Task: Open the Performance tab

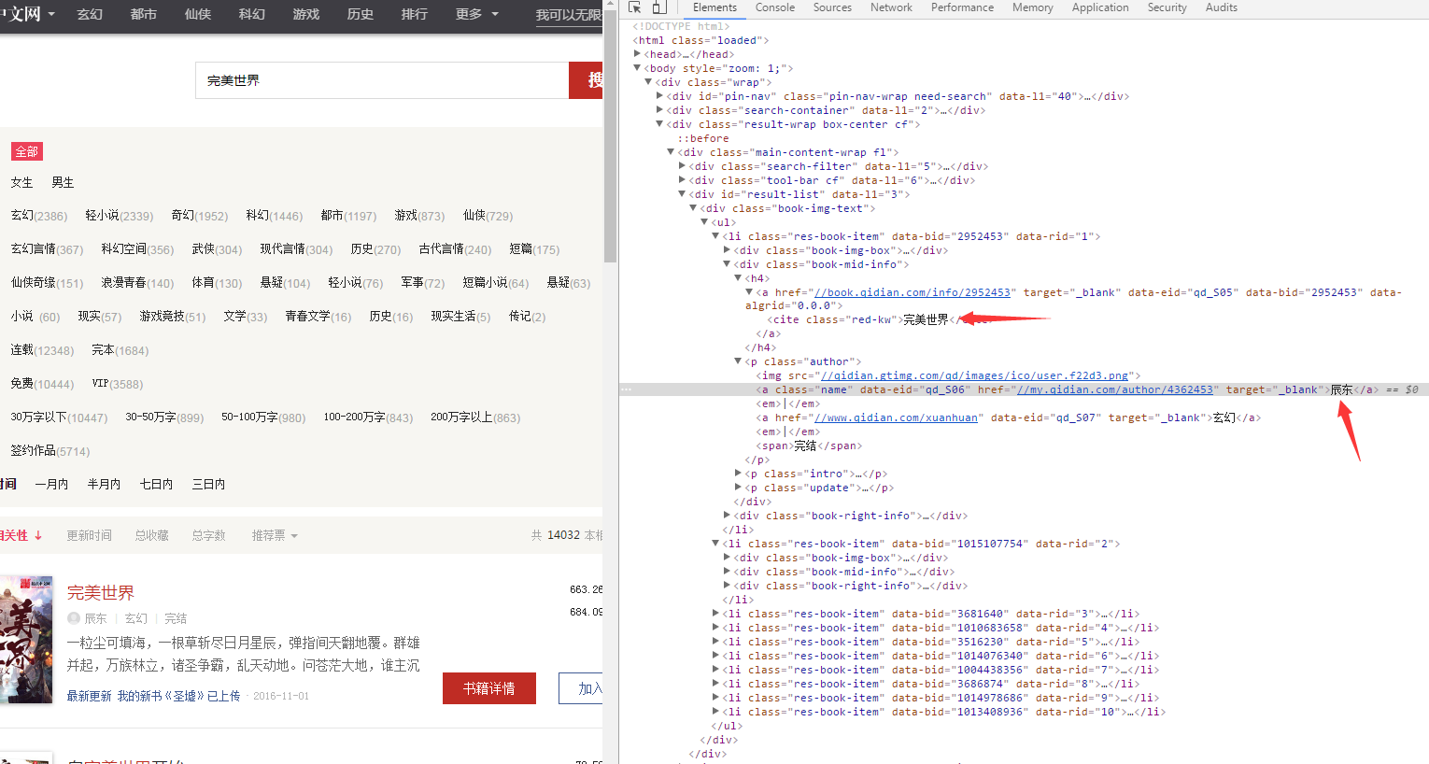Action: click(x=962, y=7)
